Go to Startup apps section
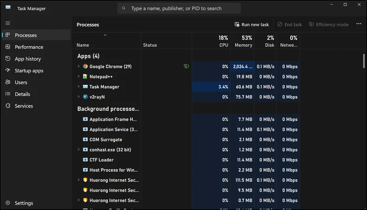Viewport: 367px width, 210px height. point(29,71)
